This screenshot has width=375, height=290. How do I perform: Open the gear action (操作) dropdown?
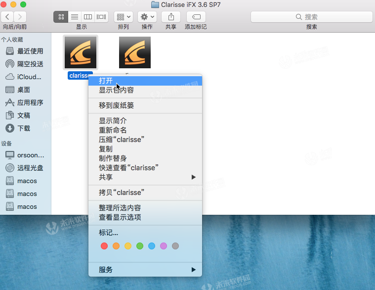[x=147, y=17]
